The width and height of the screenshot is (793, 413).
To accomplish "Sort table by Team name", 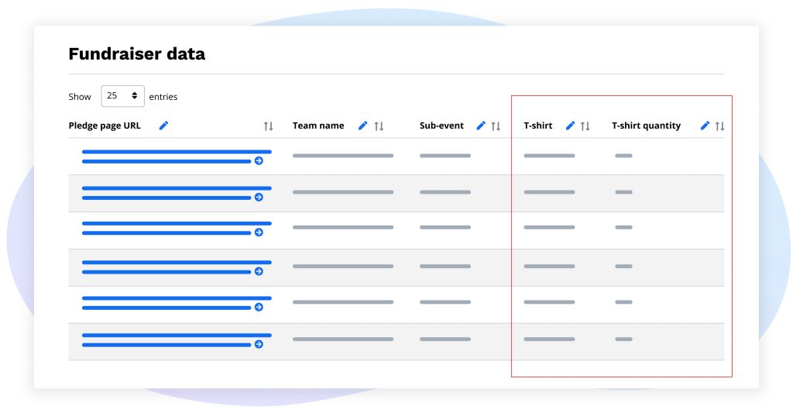I will point(379,126).
